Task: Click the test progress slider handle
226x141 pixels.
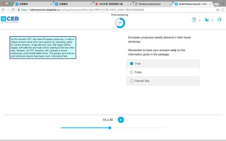Action: coord(110,128)
